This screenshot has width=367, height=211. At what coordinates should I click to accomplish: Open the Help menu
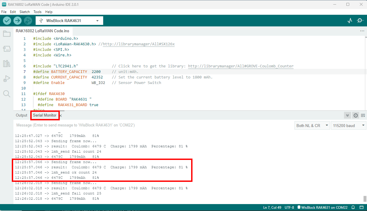(x=49, y=12)
